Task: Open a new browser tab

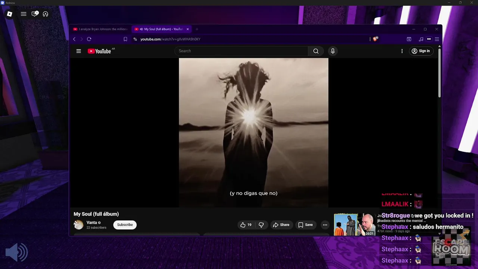Action: (x=197, y=29)
